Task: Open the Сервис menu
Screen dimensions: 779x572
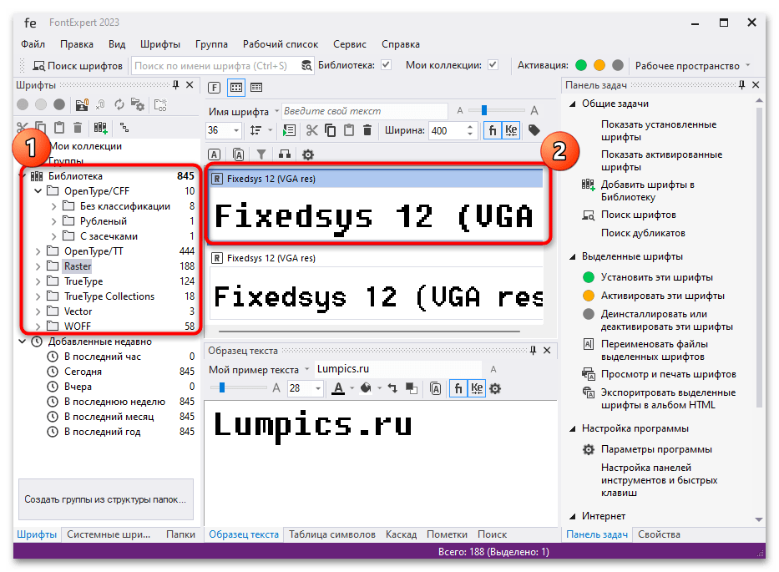Action: pos(349,44)
